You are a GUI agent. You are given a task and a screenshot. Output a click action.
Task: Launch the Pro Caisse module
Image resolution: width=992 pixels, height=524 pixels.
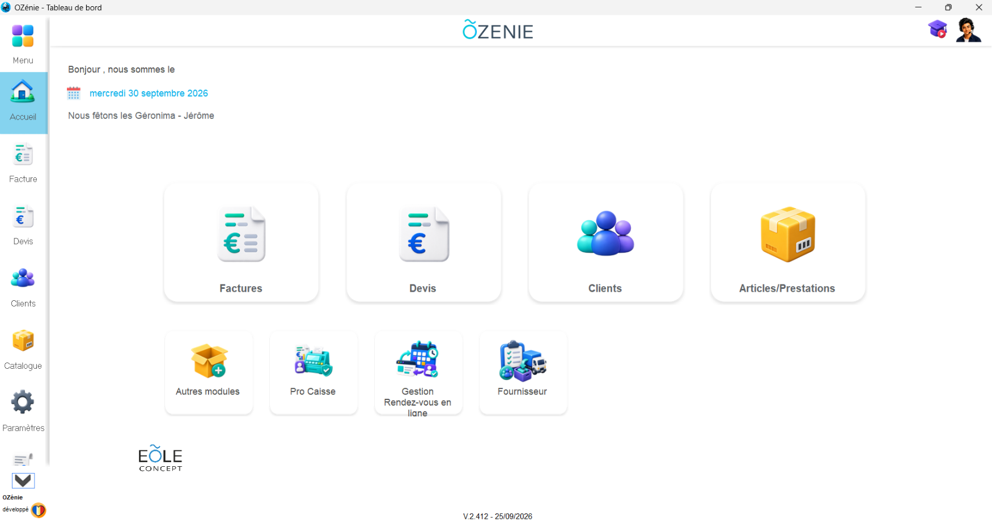point(313,373)
